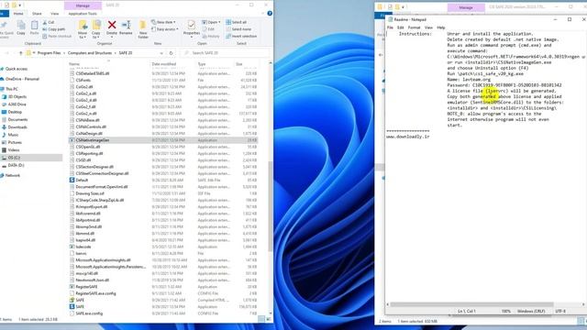This screenshot has height=330, width=587.
Task: Sort files by Size column header
Action: tap(238, 64)
